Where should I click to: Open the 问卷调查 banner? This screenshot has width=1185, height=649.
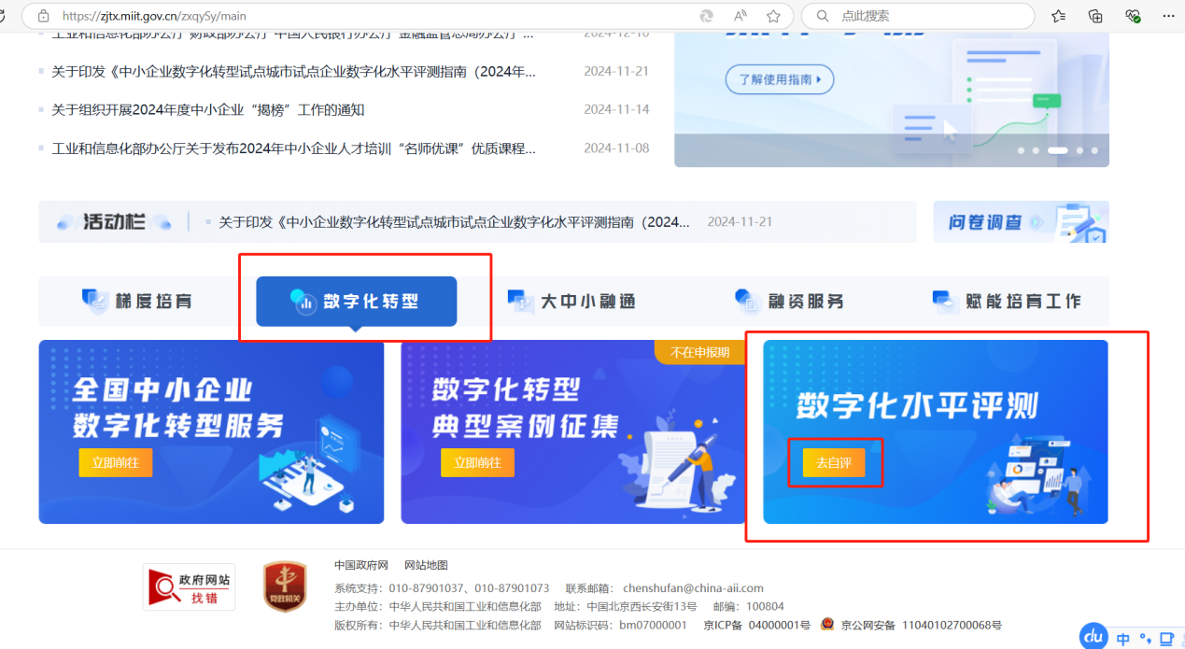[x=1020, y=222]
